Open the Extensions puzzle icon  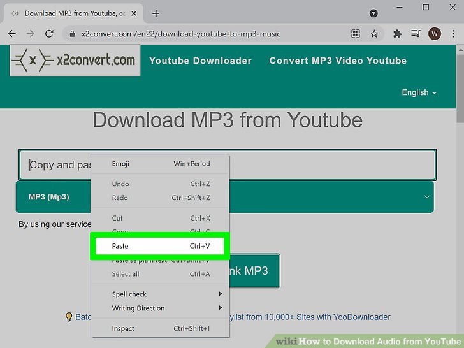tap(397, 34)
